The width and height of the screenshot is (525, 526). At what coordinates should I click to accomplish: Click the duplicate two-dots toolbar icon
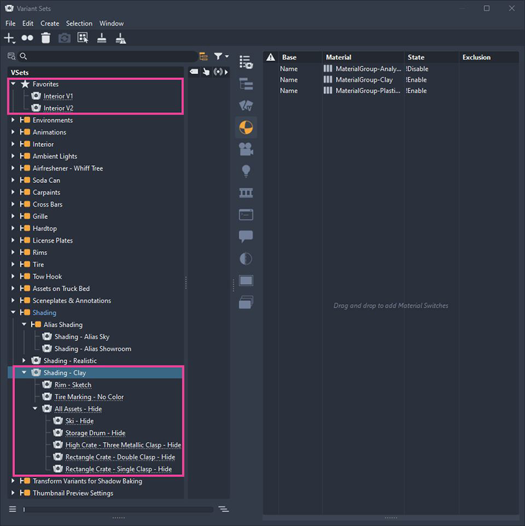click(x=27, y=38)
